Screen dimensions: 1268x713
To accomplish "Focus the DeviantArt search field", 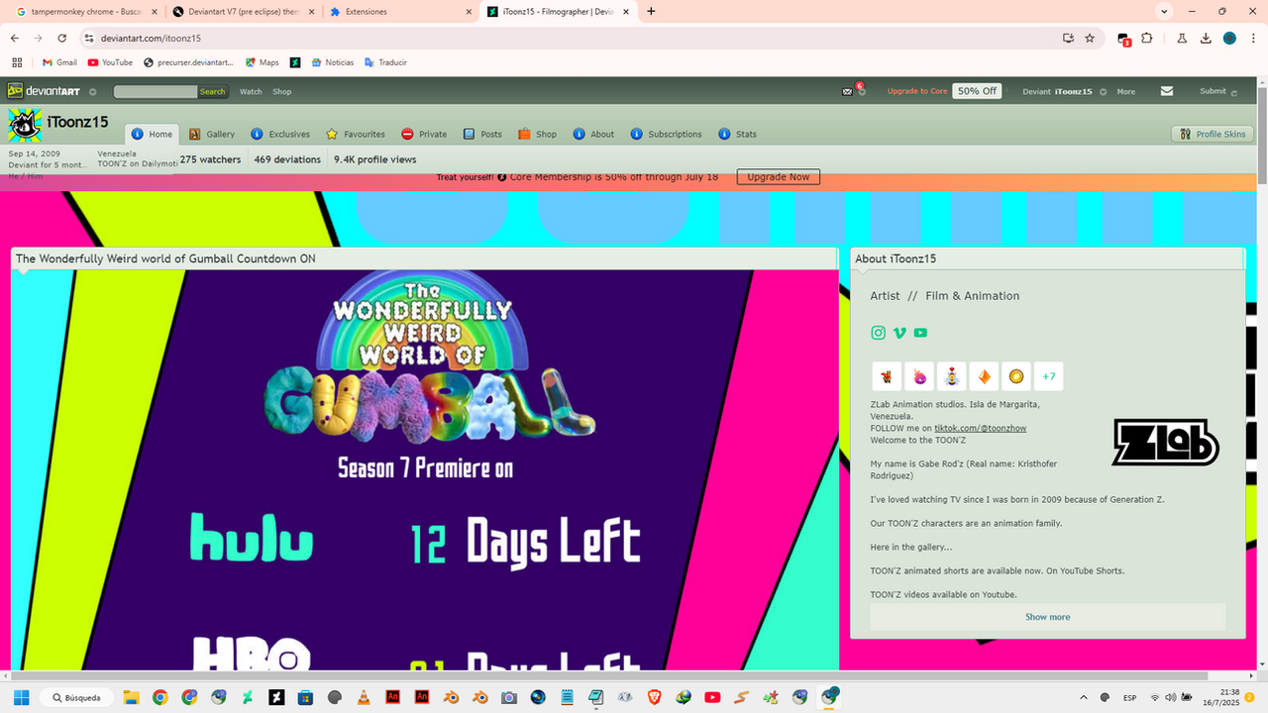I will [155, 91].
